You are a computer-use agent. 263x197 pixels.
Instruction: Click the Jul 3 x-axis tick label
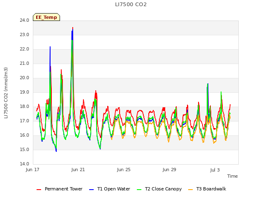(215, 170)
